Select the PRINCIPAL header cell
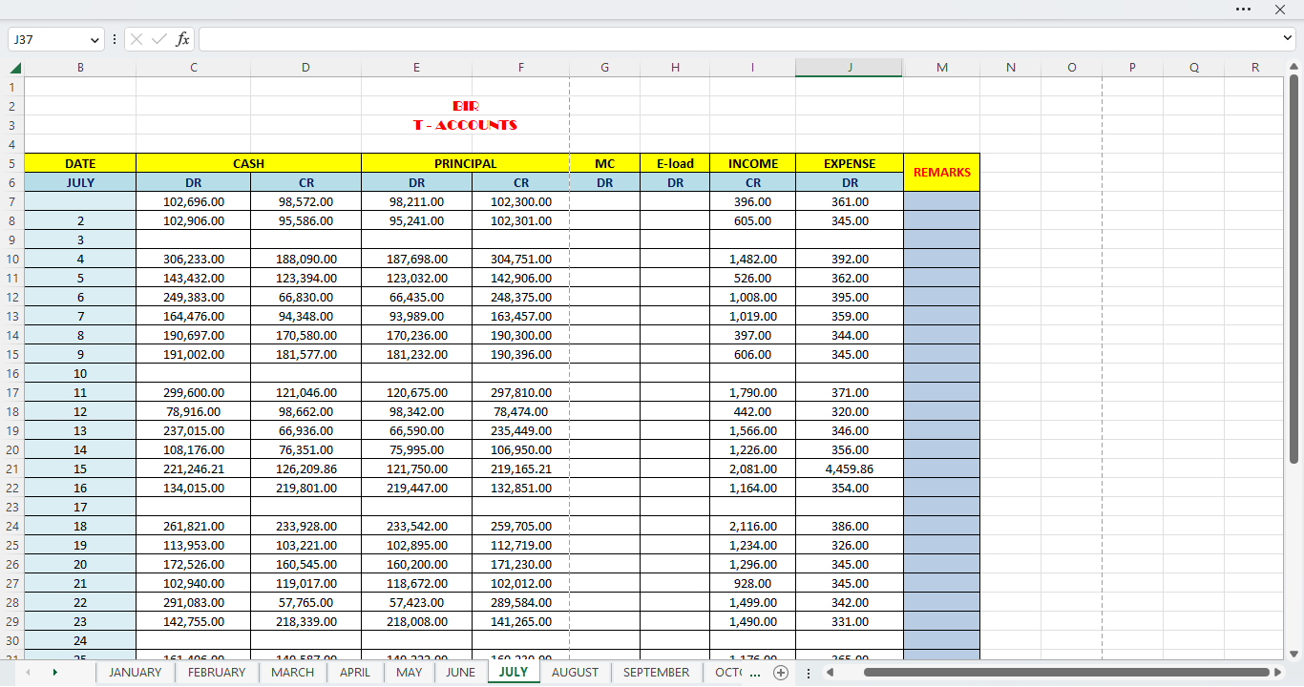Image resolution: width=1304 pixels, height=687 pixels. pos(466,163)
